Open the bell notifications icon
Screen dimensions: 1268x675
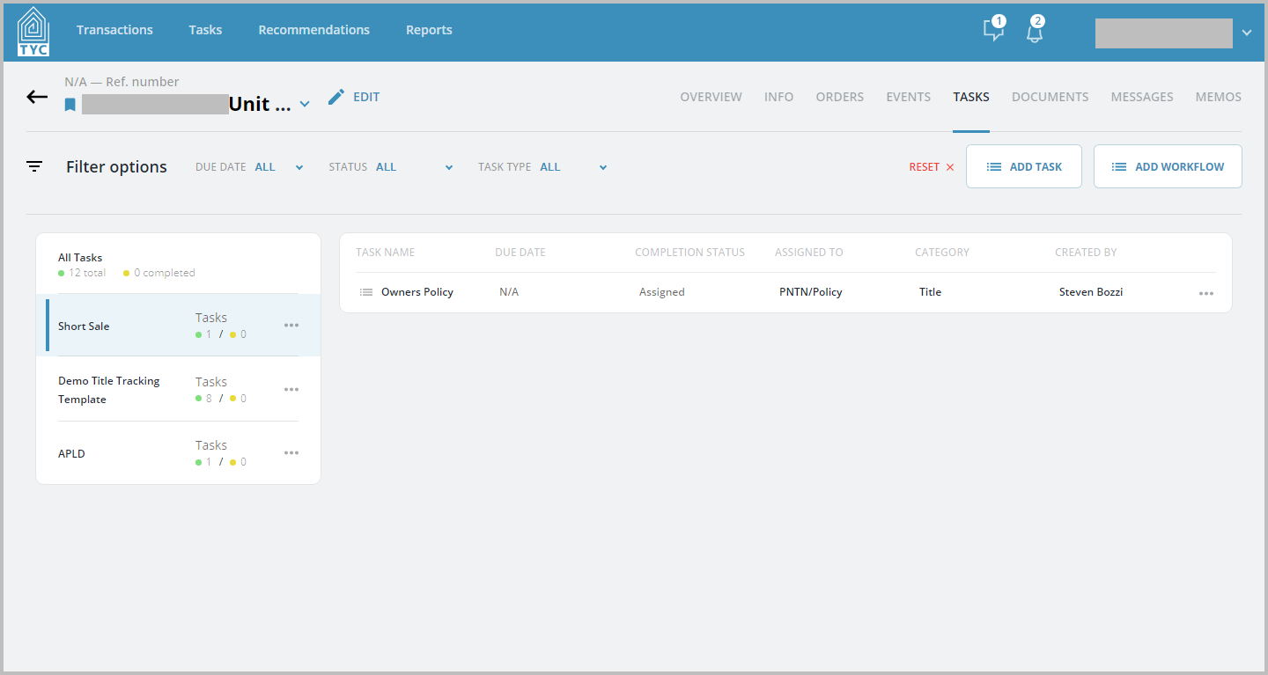(x=1035, y=30)
